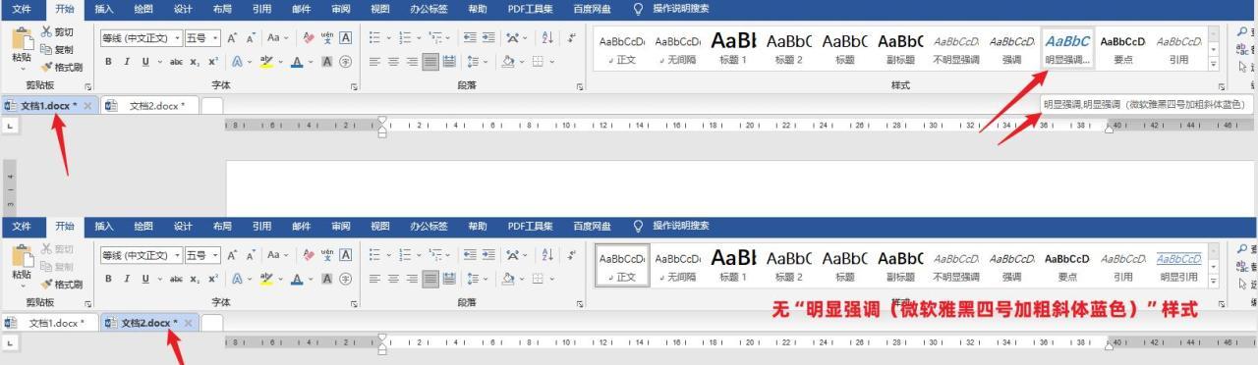Apply superscript in top window
The width and height of the screenshot is (1258, 365).
[213, 61]
